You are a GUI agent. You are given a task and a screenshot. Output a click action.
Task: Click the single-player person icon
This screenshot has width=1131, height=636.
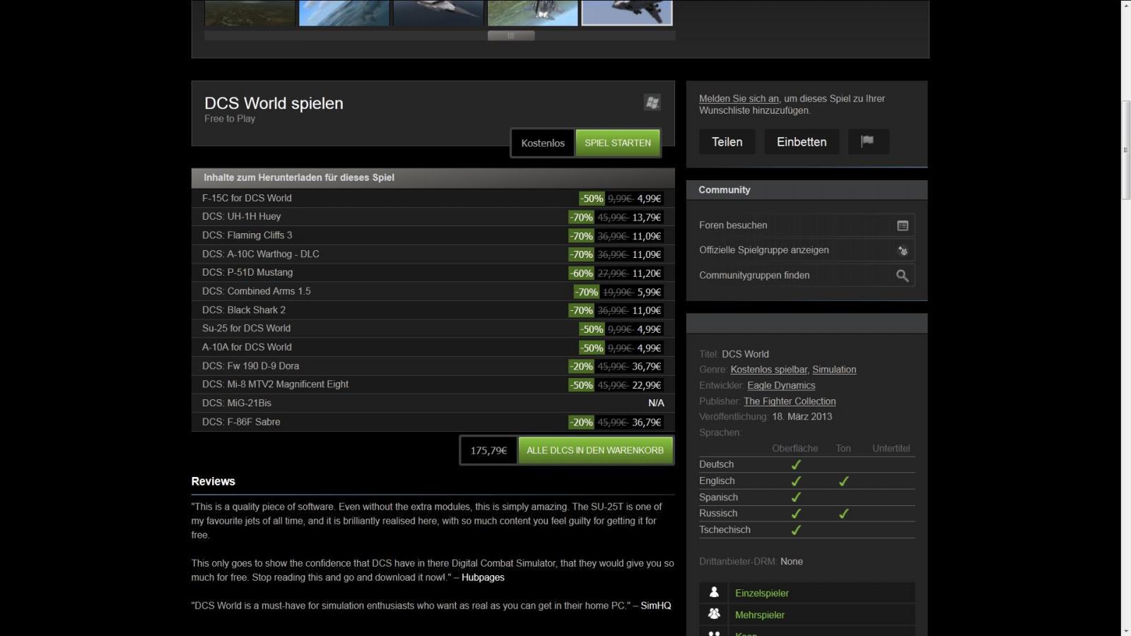[714, 592]
